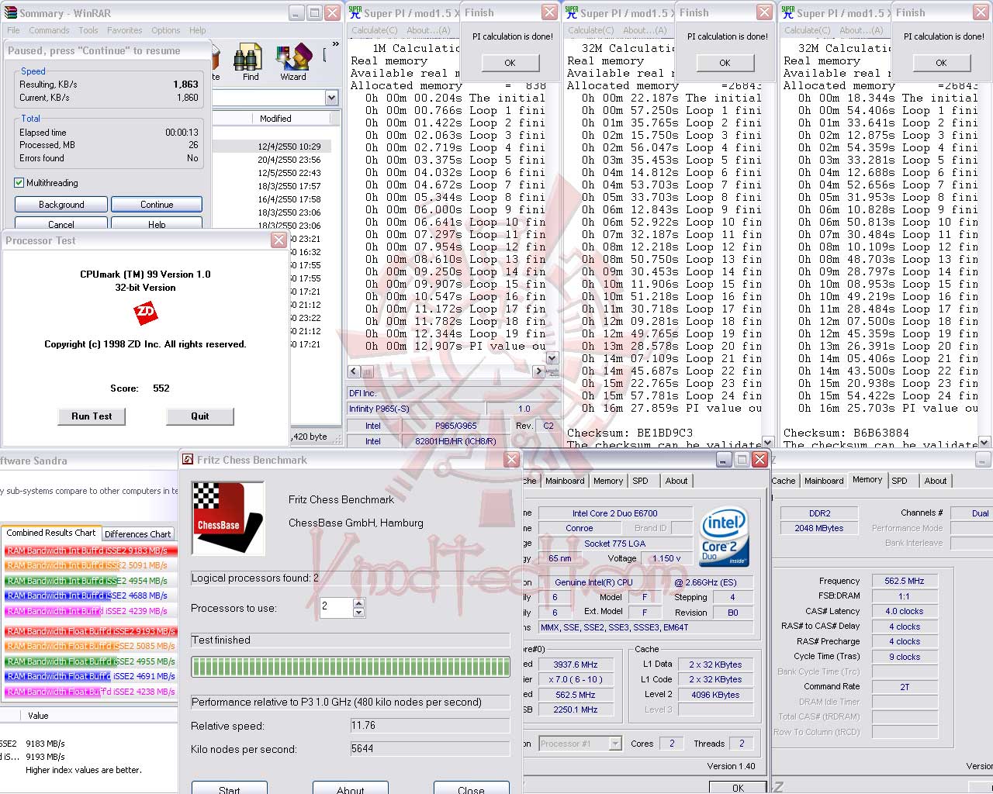Click the Intel Core 2 Duo logo
This screenshot has width=993, height=794.
pyautogui.click(x=724, y=535)
